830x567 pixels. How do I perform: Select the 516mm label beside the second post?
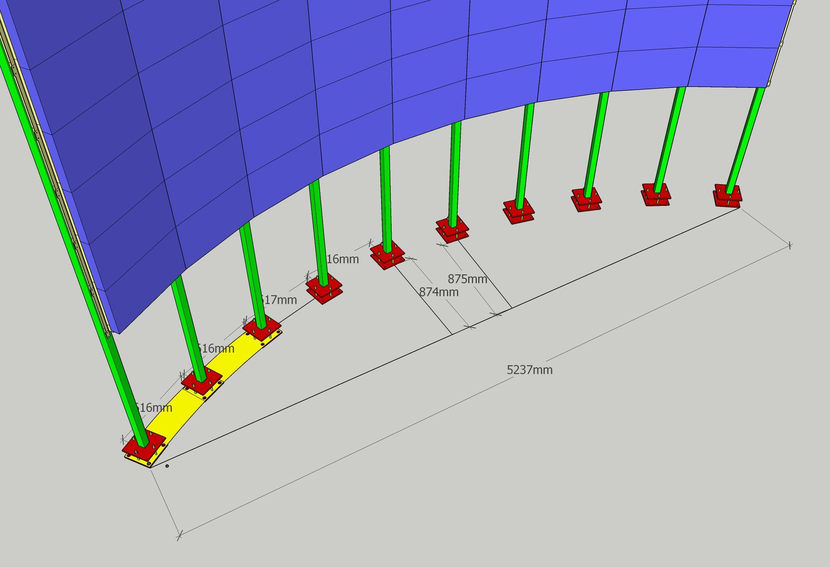point(216,349)
